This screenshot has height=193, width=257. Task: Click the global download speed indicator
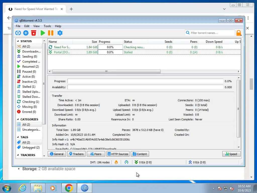(143, 162)
